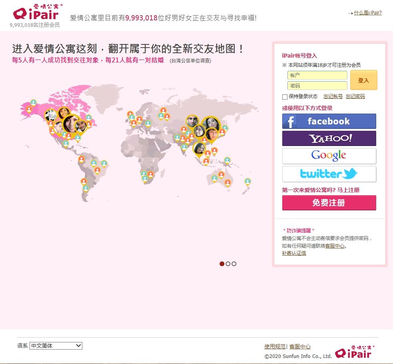Image resolution: width=393 pixels, height=364 pixels.
Task: Open the 补寄认证信 link
Action: [294, 253]
